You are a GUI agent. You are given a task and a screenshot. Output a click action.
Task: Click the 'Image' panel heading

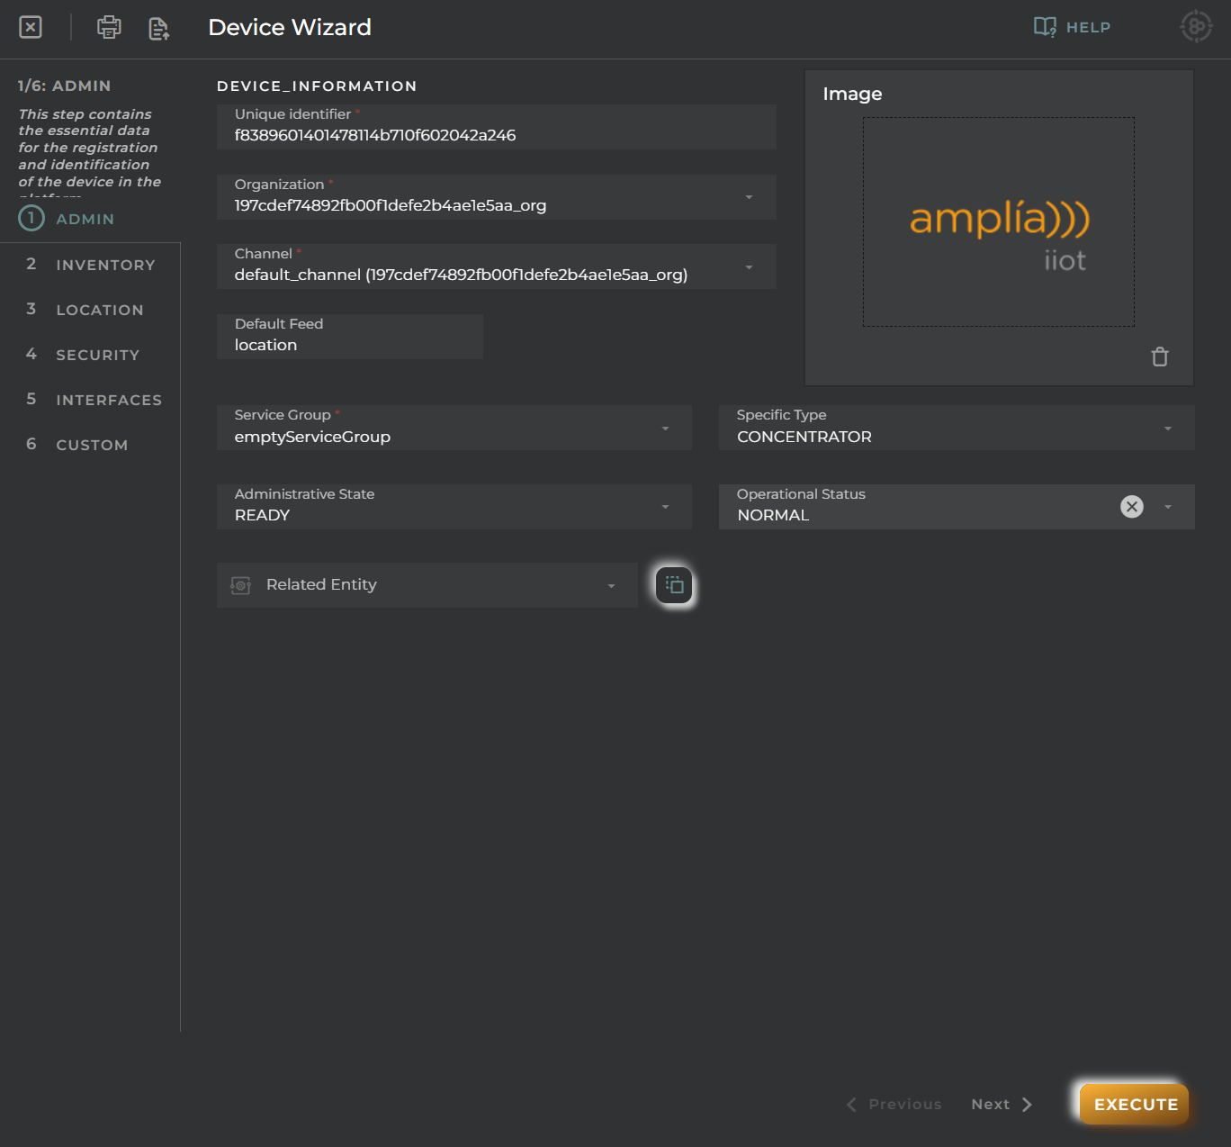pyautogui.click(x=852, y=94)
